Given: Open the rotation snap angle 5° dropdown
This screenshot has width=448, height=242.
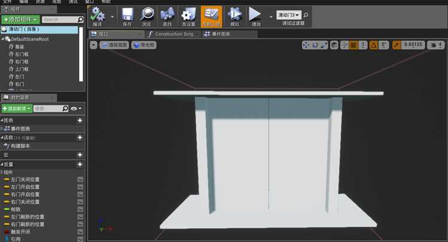Looking at the screenshot, I should (384, 45).
